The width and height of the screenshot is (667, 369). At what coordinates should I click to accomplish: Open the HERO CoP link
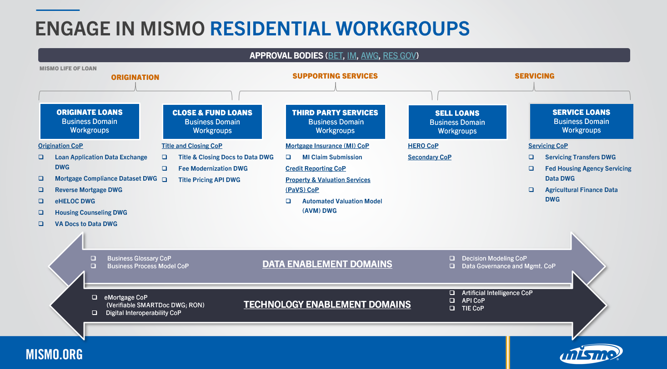click(423, 146)
